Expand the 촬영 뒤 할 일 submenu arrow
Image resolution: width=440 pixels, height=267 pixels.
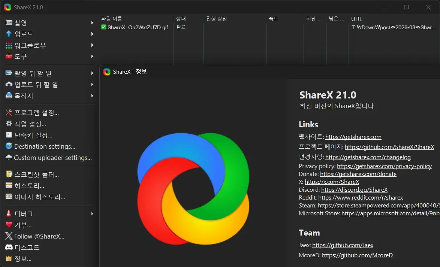[x=92, y=73]
